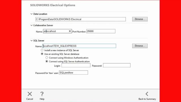Open Help via question mark icon
Viewport: 181px width, 102px height.
(x=42, y=94)
